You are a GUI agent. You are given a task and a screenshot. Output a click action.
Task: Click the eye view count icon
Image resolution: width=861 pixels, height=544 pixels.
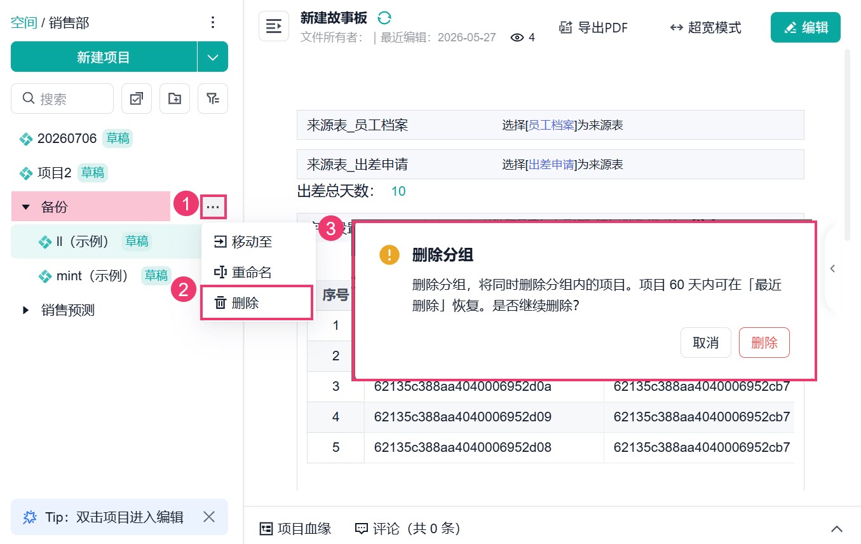(x=517, y=37)
